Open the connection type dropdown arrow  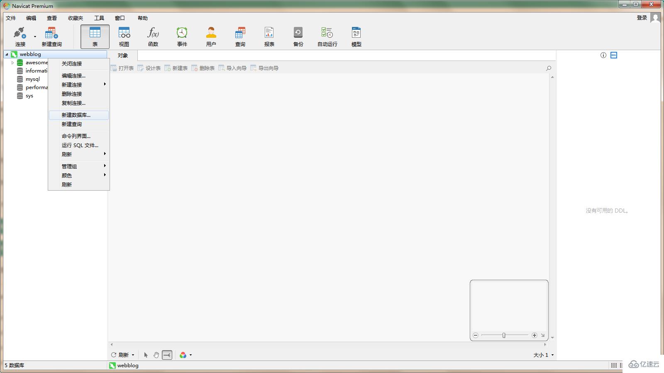35,37
